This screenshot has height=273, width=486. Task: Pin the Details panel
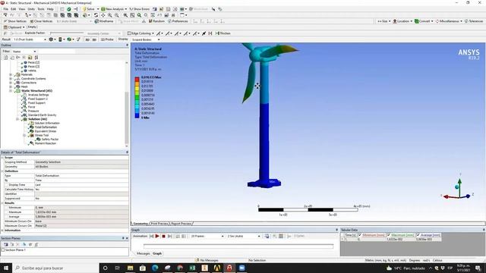coord(127,152)
